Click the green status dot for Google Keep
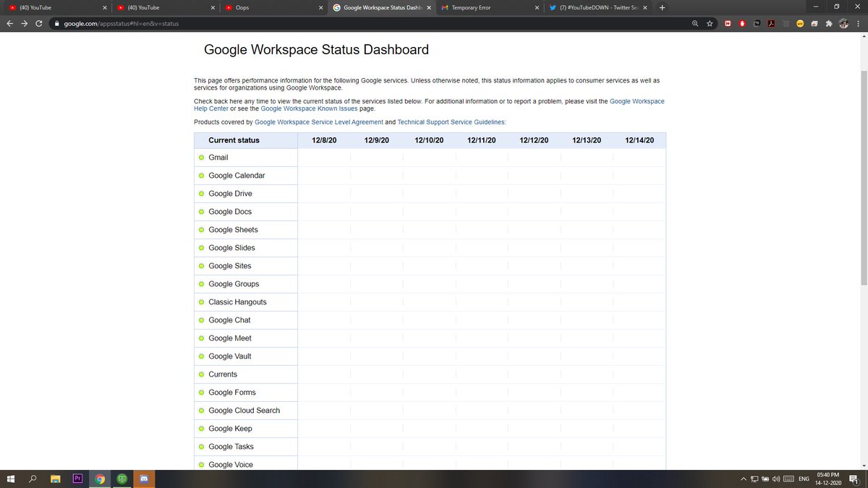868x488 pixels. pyautogui.click(x=201, y=429)
